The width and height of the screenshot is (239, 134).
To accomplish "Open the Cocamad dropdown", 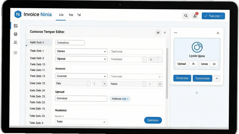I will tap(81, 76).
